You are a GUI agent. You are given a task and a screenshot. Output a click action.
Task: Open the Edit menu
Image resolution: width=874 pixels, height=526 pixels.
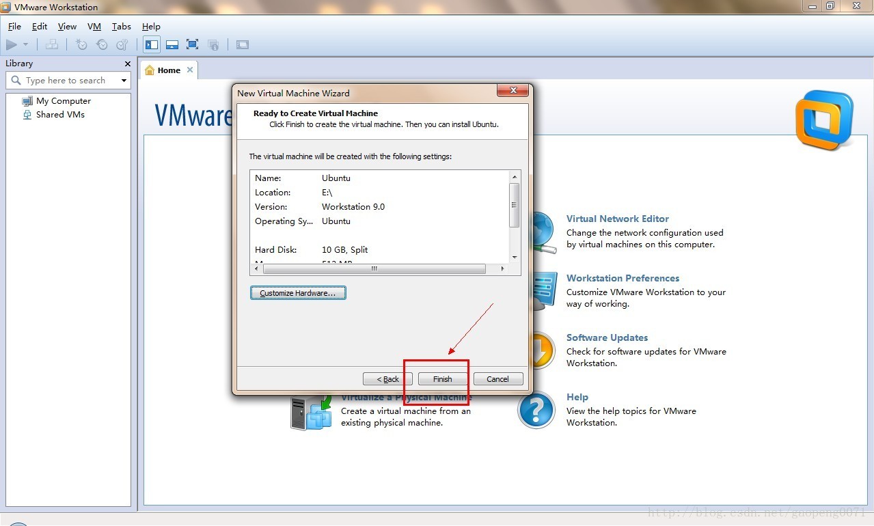pyautogui.click(x=40, y=26)
